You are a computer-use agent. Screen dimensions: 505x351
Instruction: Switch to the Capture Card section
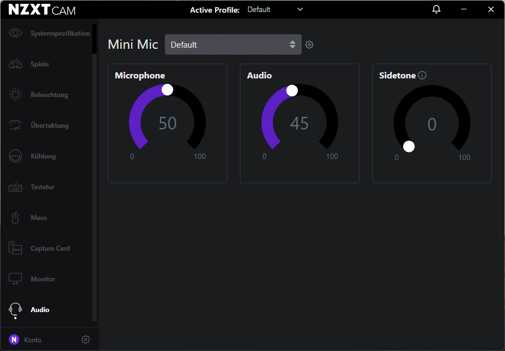point(50,248)
